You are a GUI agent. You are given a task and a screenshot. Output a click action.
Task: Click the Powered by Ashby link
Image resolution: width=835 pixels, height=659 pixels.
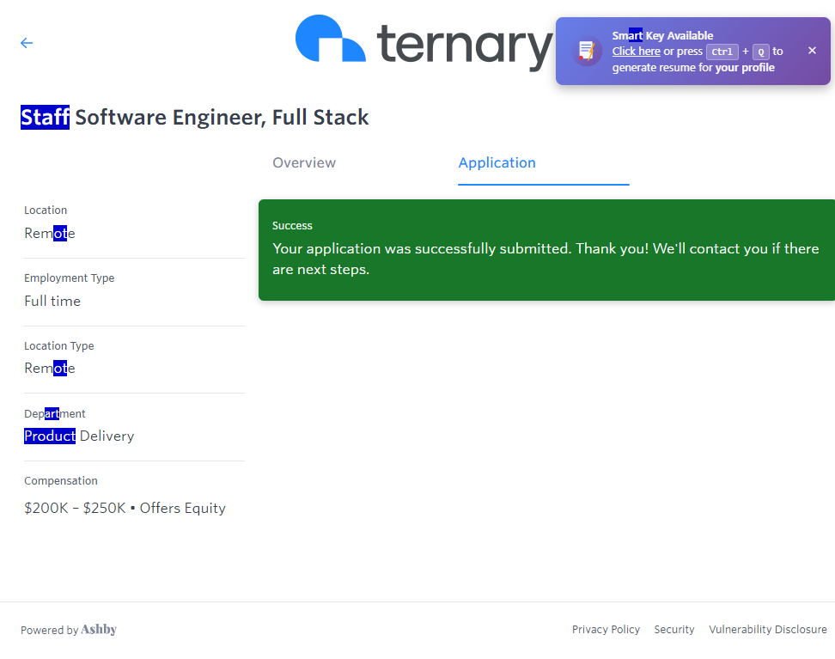[69, 630]
